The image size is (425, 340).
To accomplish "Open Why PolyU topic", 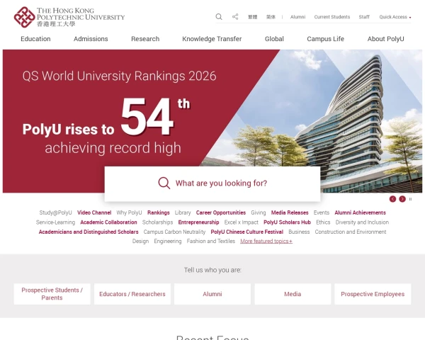I will tap(130, 212).
